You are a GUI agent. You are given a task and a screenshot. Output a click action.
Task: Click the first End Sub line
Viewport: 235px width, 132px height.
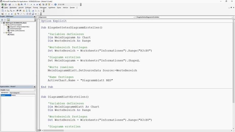[47, 87]
